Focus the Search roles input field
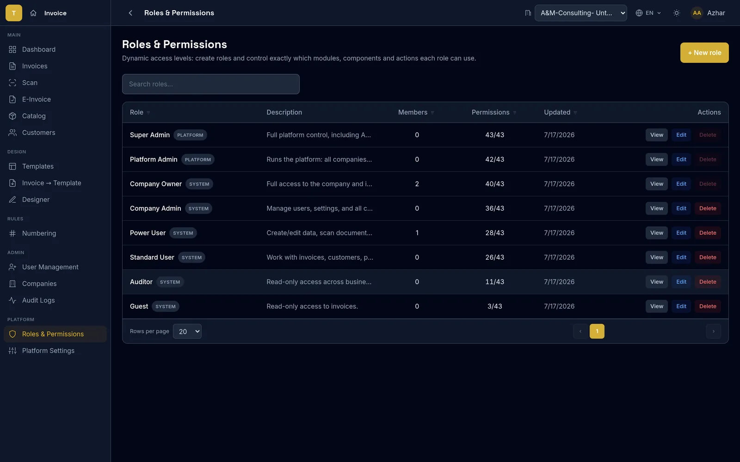This screenshot has width=740, height=462. coord(211,84)
